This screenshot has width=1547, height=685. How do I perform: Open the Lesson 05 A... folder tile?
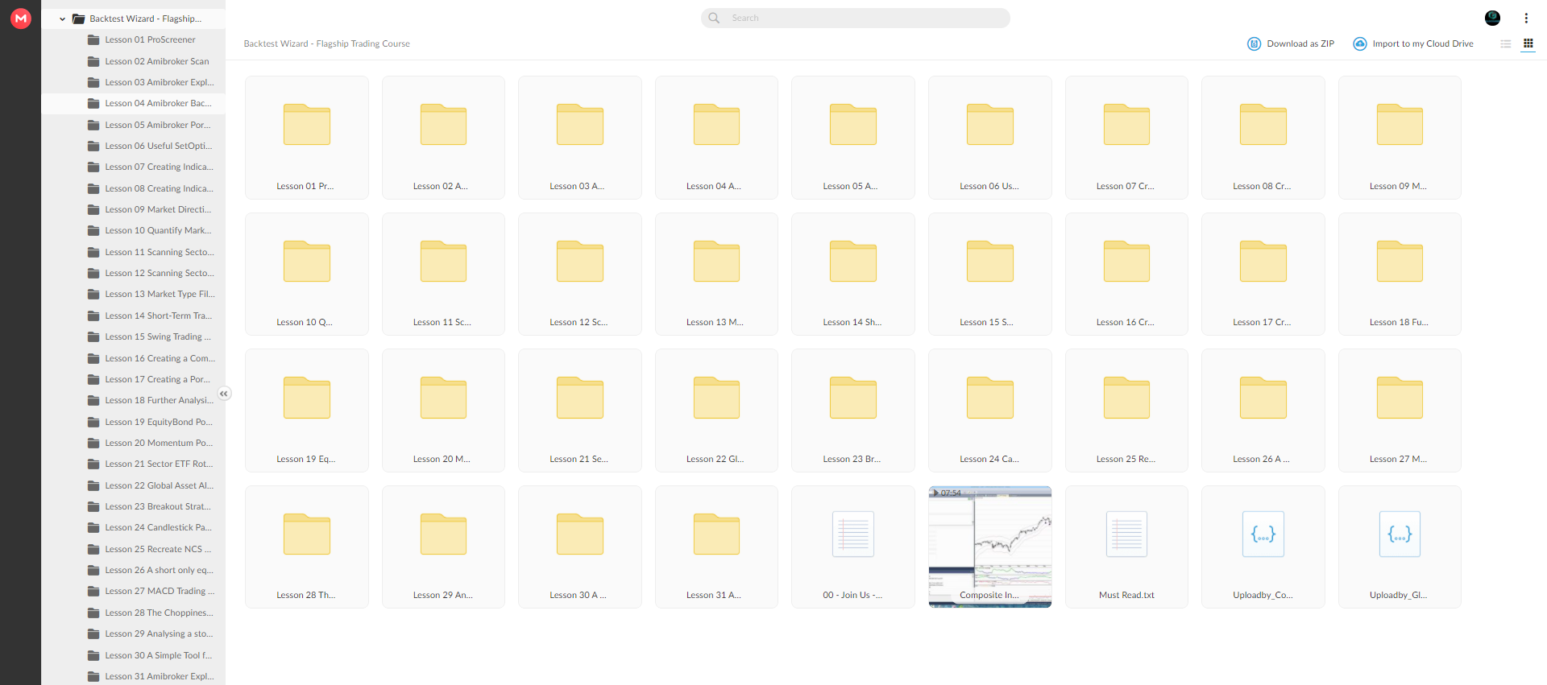[x=853, y=138]
